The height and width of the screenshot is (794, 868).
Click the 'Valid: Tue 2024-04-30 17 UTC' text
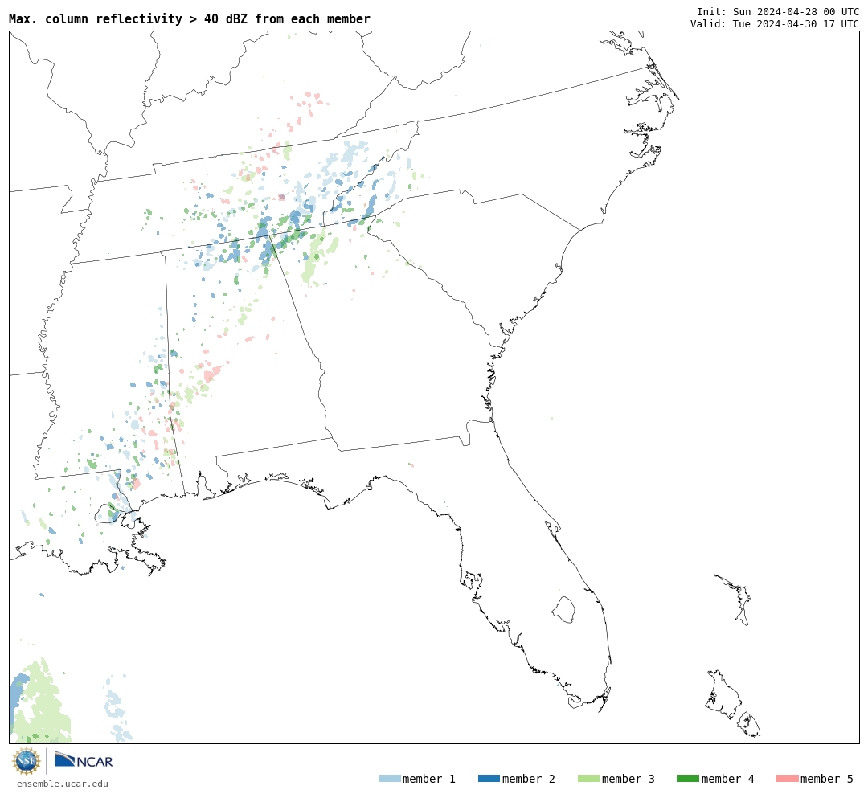(x=775, y=24)
